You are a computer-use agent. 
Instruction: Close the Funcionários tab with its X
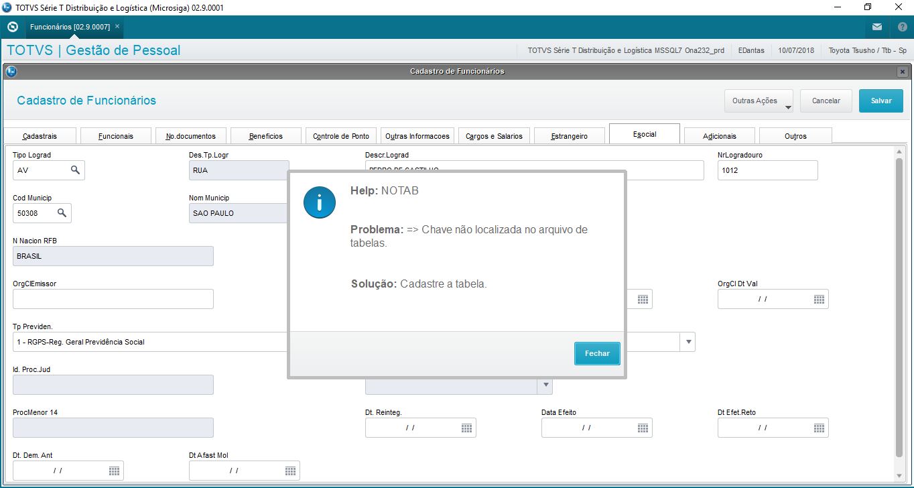117,26
